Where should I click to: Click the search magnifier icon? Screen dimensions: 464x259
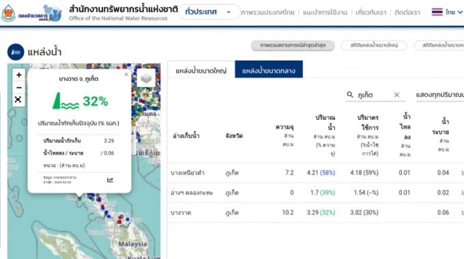tap(350, 95)
